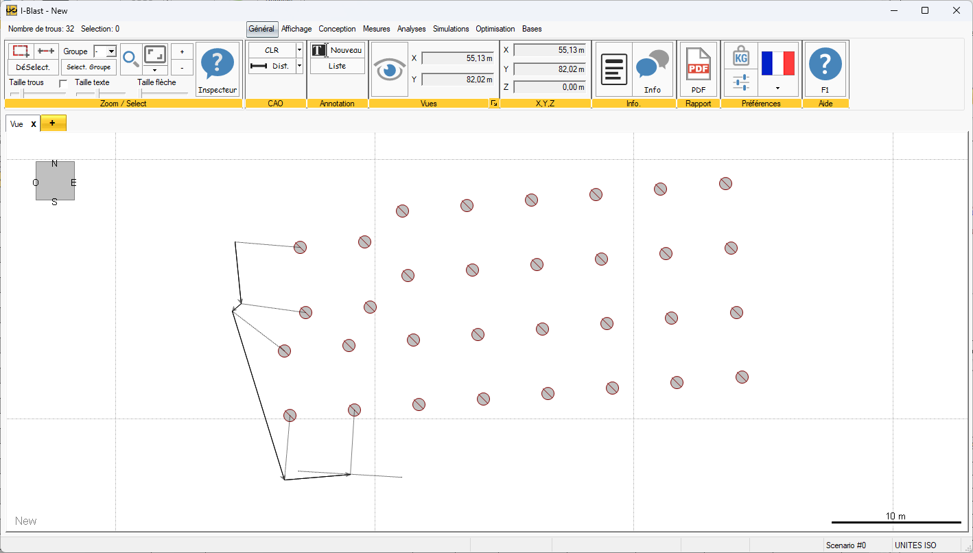Click the Liste annotation button

tap(337, 67)
